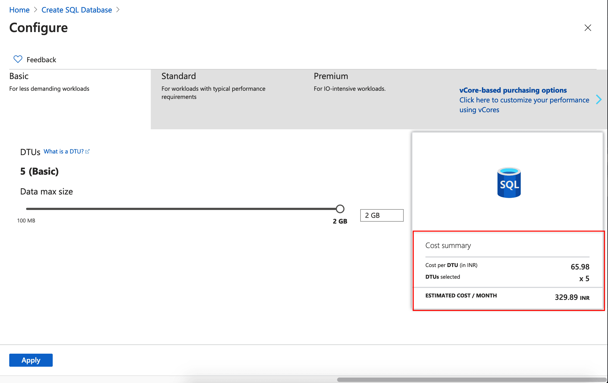Image resolution: width=608 pixels, height=383 pixels.
Task: Drag the Data max size slider
Action: pyautogui.click(x=340, y=208)
